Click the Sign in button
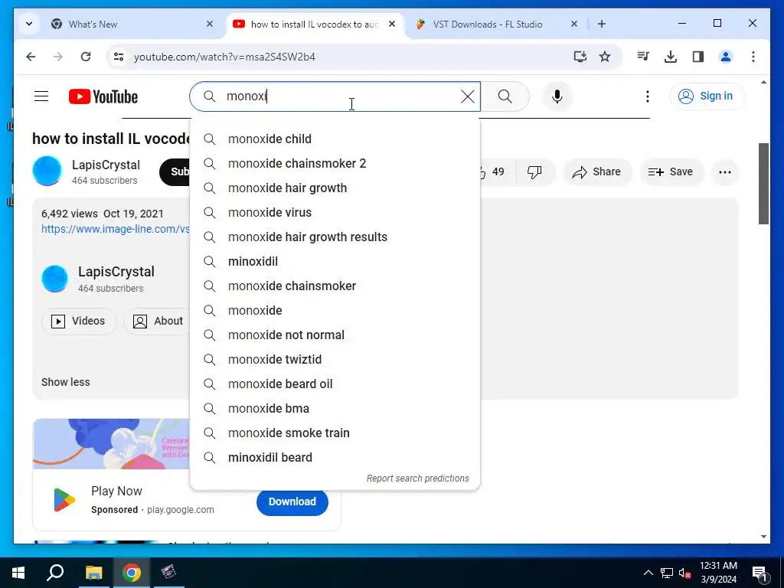 (x=707, y=96)
